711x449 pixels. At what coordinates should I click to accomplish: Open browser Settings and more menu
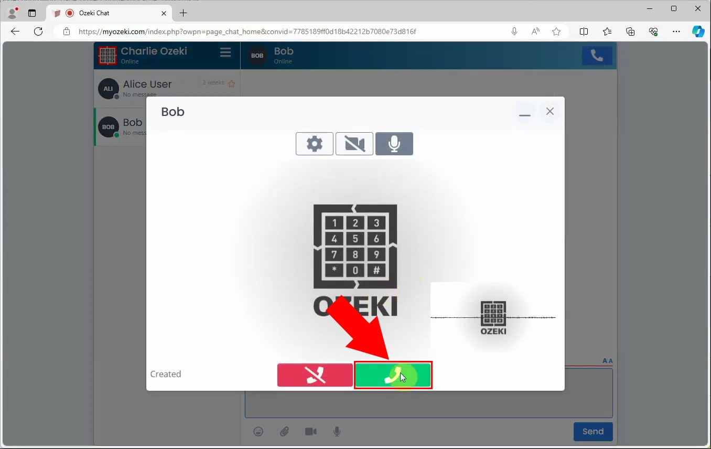click(676, 31)
